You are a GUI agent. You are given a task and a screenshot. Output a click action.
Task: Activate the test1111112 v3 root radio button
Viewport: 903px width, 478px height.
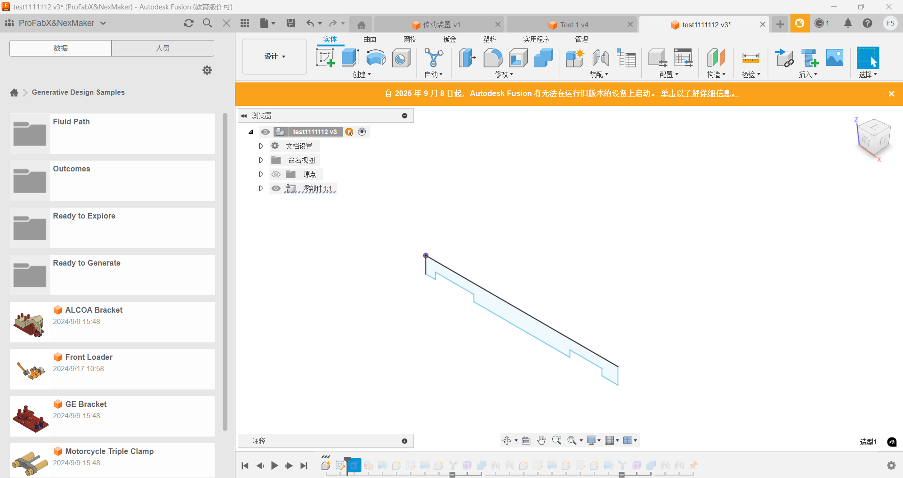tap(362, 132)
